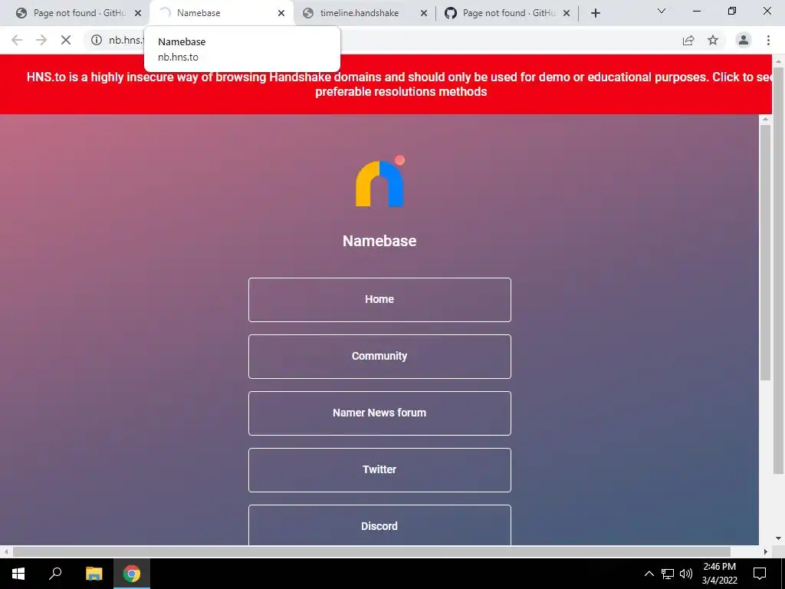Viewport: 785px width, 589px height.
Task: Click the Namebase page heading text
Action: click(379, 241)
